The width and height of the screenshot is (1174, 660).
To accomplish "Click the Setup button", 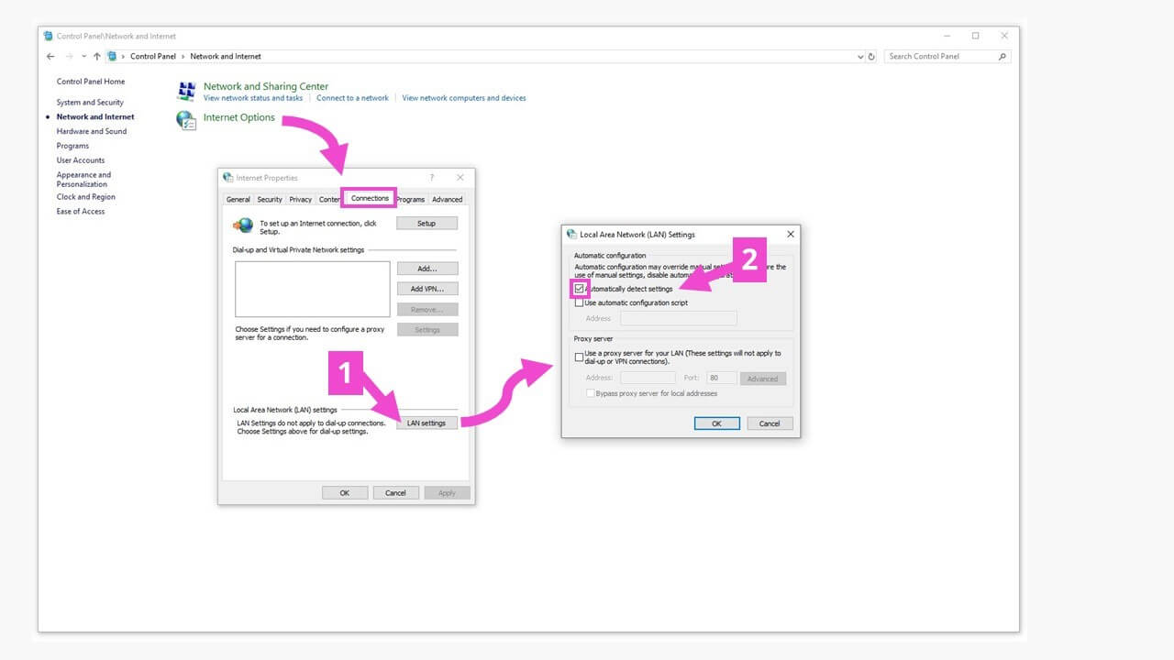I will (426, 223).
